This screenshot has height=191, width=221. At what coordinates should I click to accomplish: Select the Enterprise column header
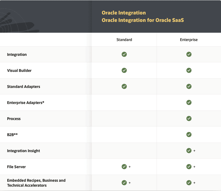tap(189, 40)
